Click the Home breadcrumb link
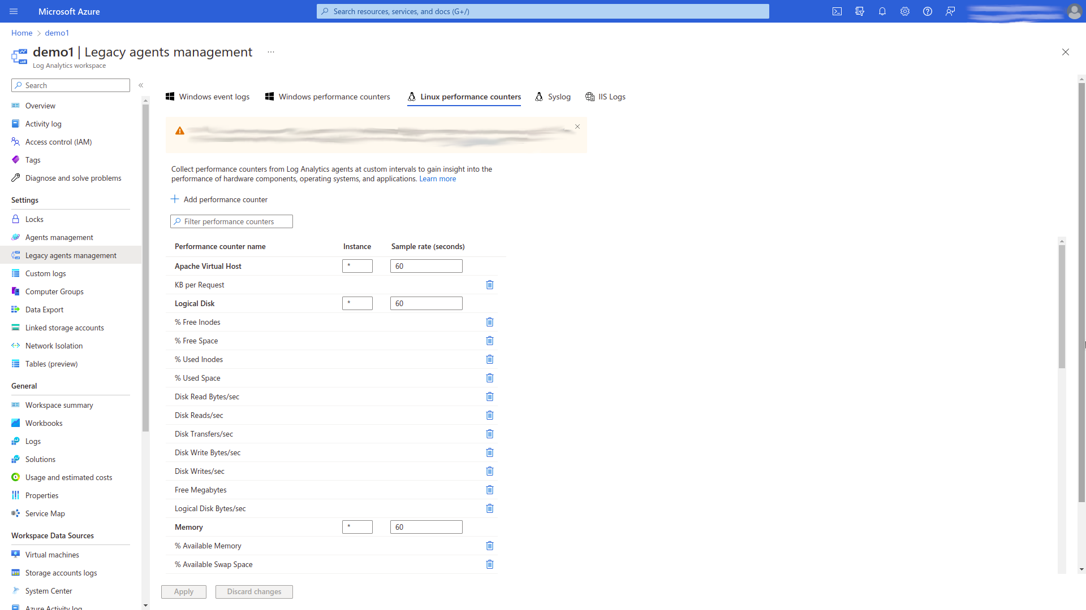 (x=22, y=33)
